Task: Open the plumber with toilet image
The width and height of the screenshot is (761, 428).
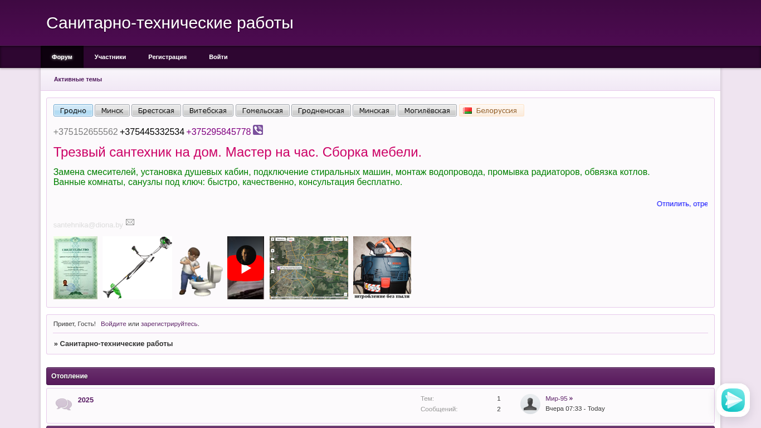Action: (200, 271)
